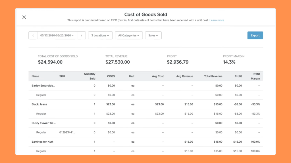Open the 05/17/2020-05/23/2020 date range picker
Screen dimensions: 291x163
point(57,35)
